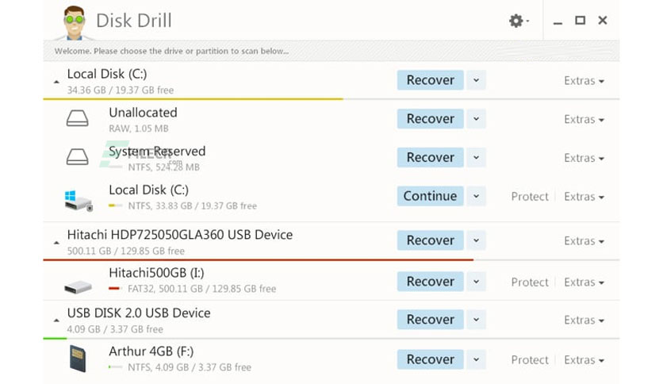Open recover options dropdown for Unallocated

tap(476, 119)
